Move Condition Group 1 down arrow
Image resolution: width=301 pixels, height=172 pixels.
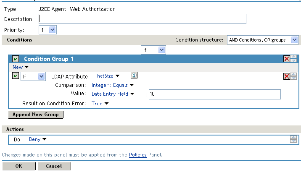(293, 61)
